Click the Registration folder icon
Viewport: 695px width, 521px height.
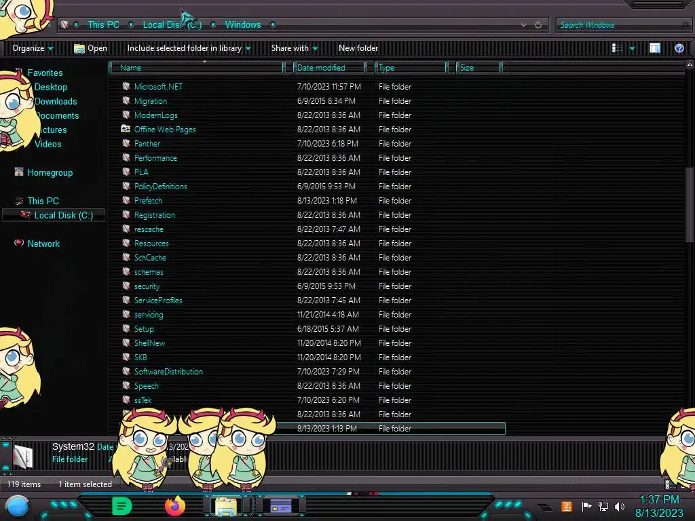tap(126, 214)
